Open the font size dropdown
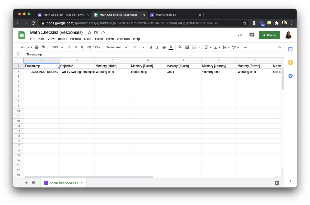The width and height of the screenshot is (310, 205). point(138,47)
